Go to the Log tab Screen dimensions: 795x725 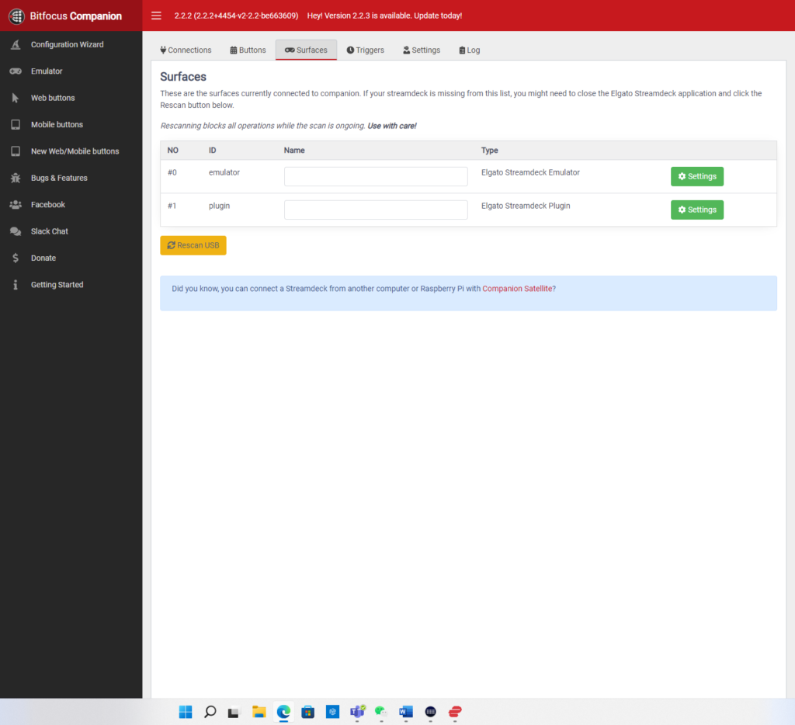coord(469,50)
